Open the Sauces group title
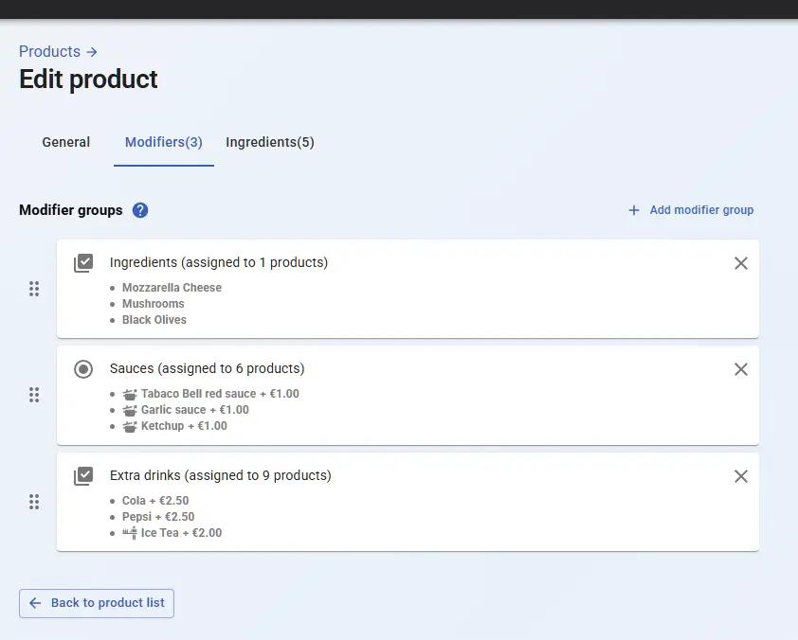The image size is (798, 640). tap(207, 368)
